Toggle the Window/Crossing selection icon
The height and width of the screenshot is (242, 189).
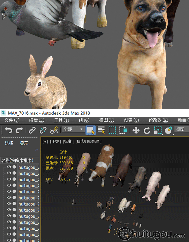coord(123,130)
